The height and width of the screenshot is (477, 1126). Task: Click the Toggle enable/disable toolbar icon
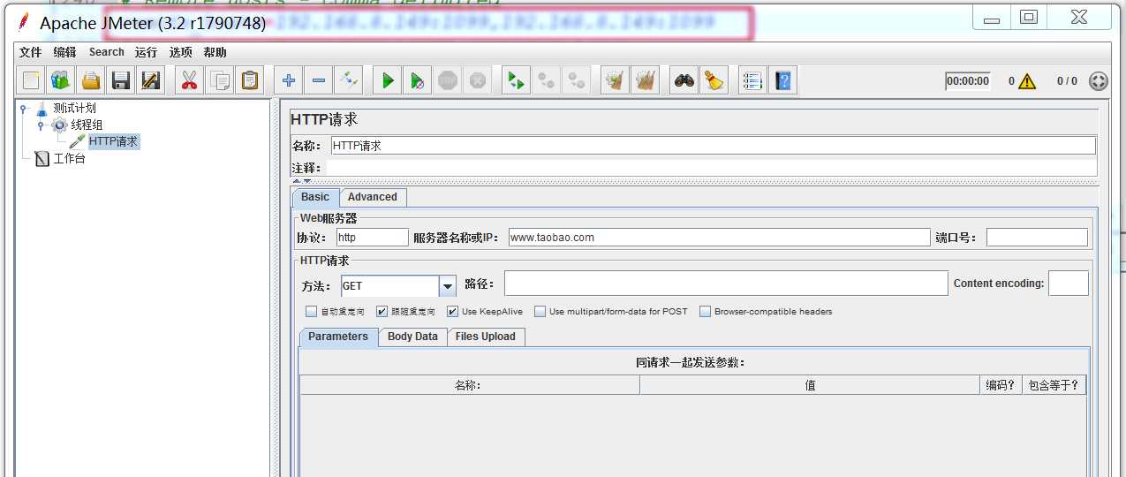coord(349,81)
